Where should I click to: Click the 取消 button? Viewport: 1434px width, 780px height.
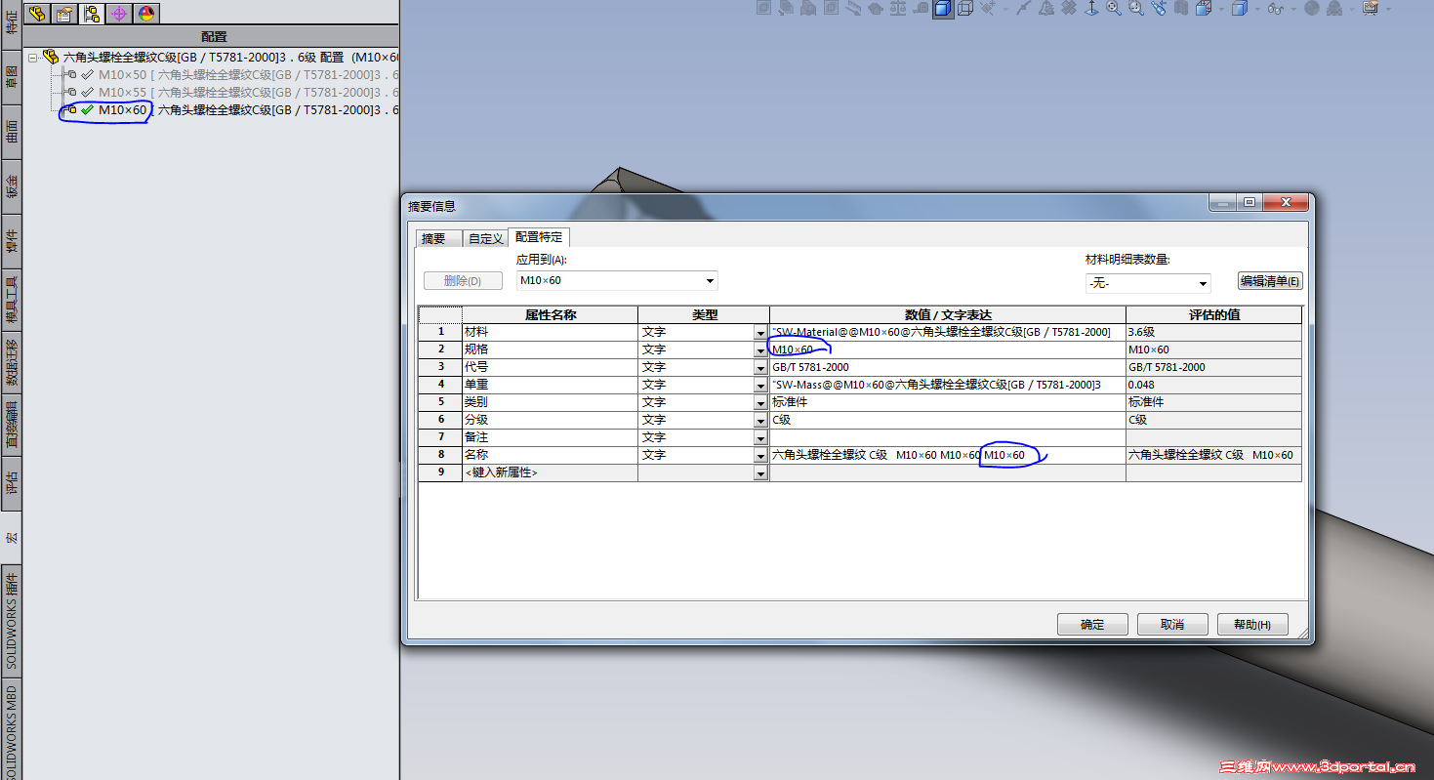point(1172,625)
